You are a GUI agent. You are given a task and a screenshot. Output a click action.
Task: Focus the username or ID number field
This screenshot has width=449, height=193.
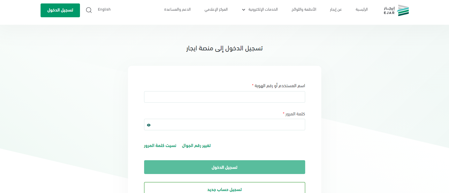pos(224,97)
